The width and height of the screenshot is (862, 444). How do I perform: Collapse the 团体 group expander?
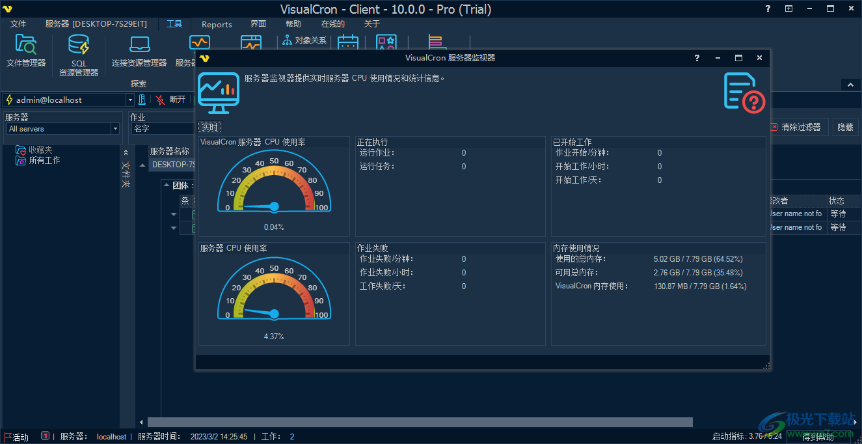coord(167,185)
